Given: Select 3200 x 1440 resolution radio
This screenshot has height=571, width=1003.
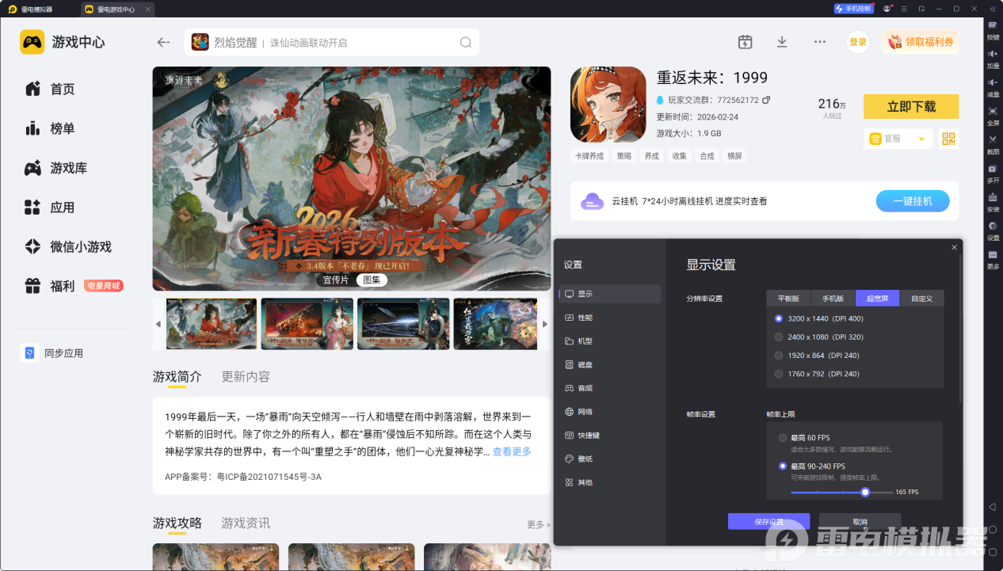Looking at the screenshot, I should (779, 318).
